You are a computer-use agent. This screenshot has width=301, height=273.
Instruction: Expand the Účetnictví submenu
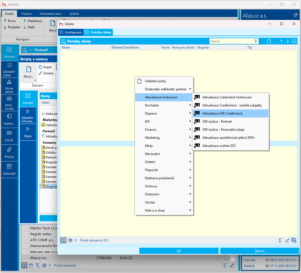(x=164, y=194)
